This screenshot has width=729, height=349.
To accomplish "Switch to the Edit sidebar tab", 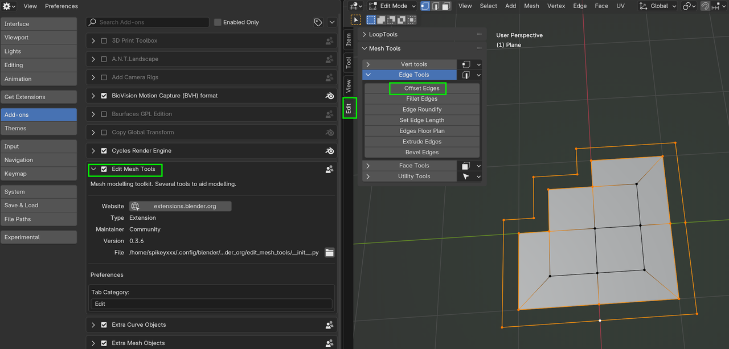I will [x=349, y=108].
